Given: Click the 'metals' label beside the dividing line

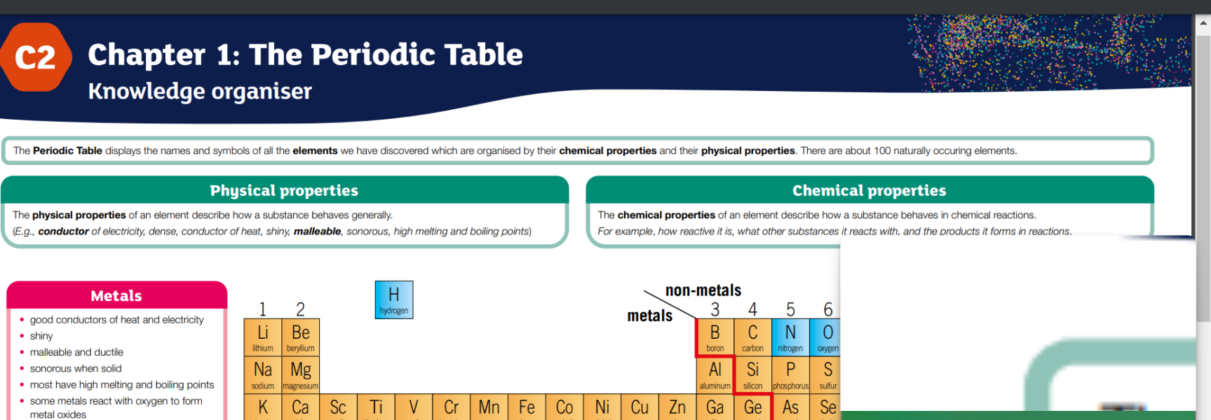Looking at the screenshot, I should pyautogui.click(x=650, y=316).
